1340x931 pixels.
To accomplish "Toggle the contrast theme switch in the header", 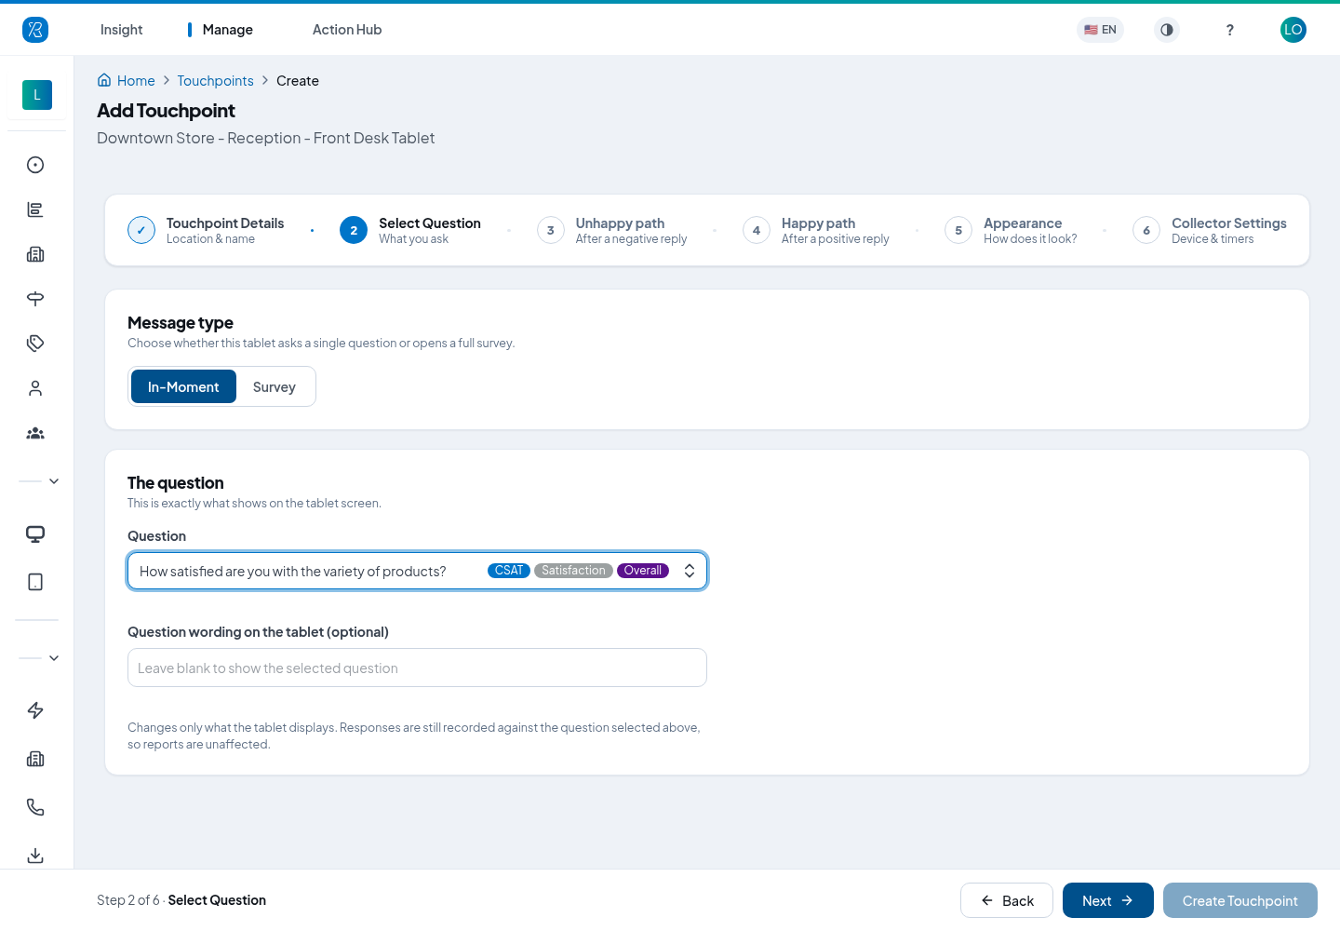I will [x=1167, y=30].
